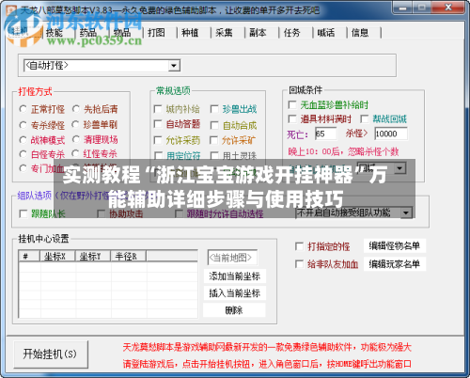Pick the 专杀绿怪 radio option
Screen dimensions: 470x378
23,125
